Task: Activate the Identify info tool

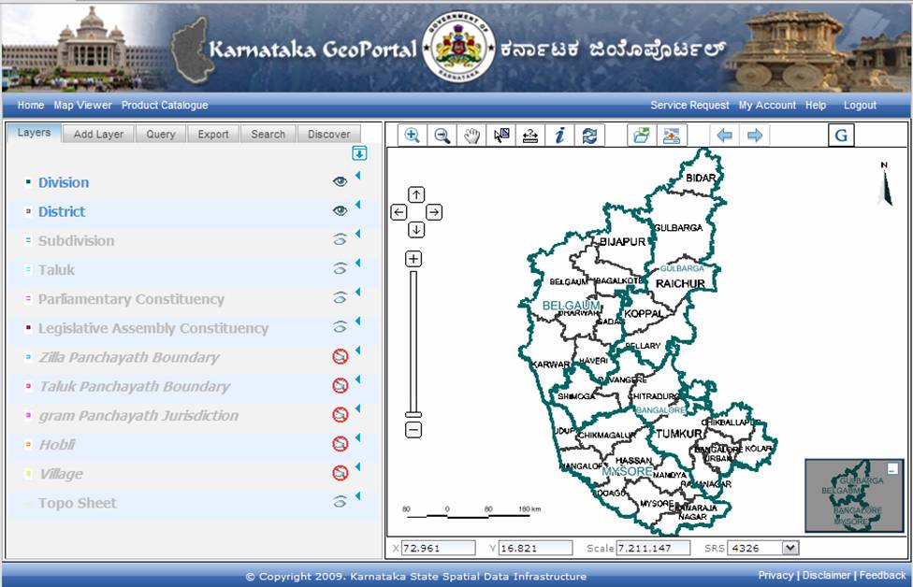Action: pos(558,134)
